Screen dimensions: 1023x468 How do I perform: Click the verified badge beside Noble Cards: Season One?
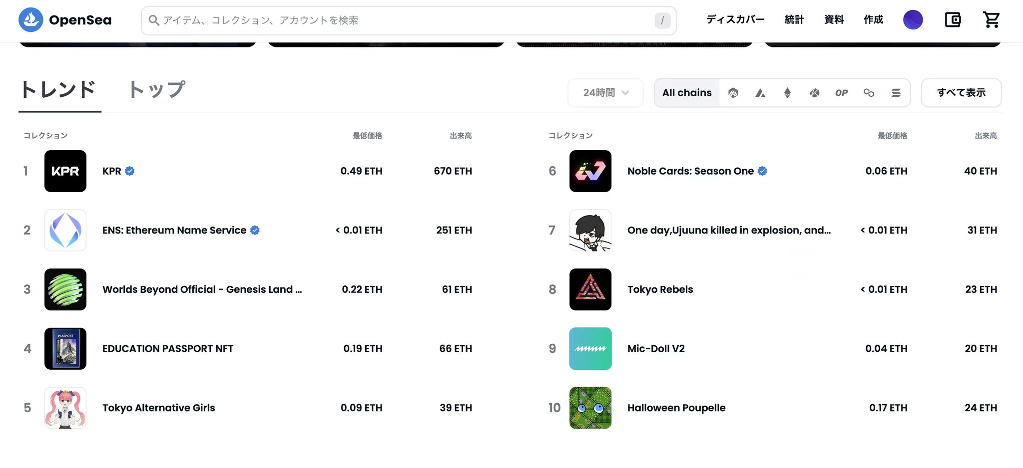pos(762,171)
